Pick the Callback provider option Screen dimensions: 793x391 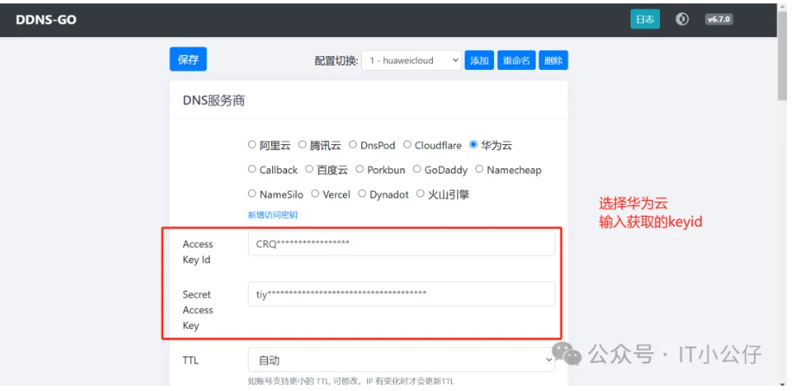pos(252,169)
